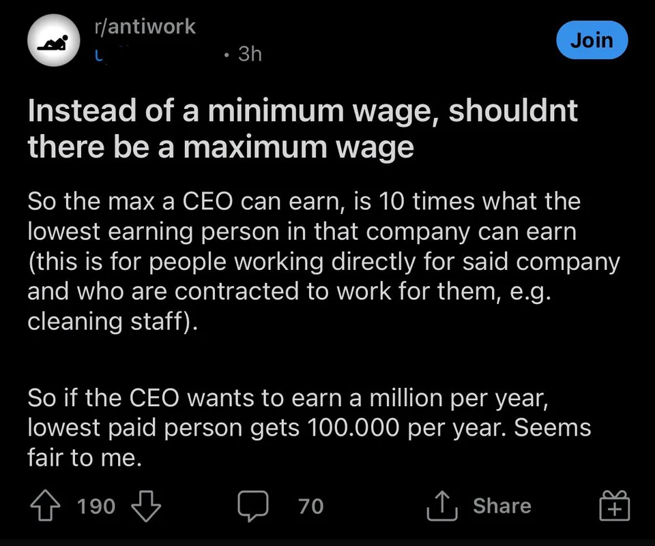
Task: Open the post by its title's first line
Action: (x=302, y=112)
